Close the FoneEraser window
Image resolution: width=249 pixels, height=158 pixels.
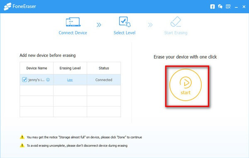click(x=244, y=7)
